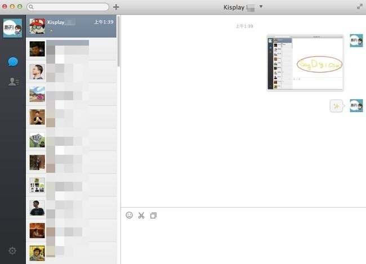366x264 pixels.
Task: Click Kisplay's Mario-hat avatar in chat list
Action: coord(37,26)
